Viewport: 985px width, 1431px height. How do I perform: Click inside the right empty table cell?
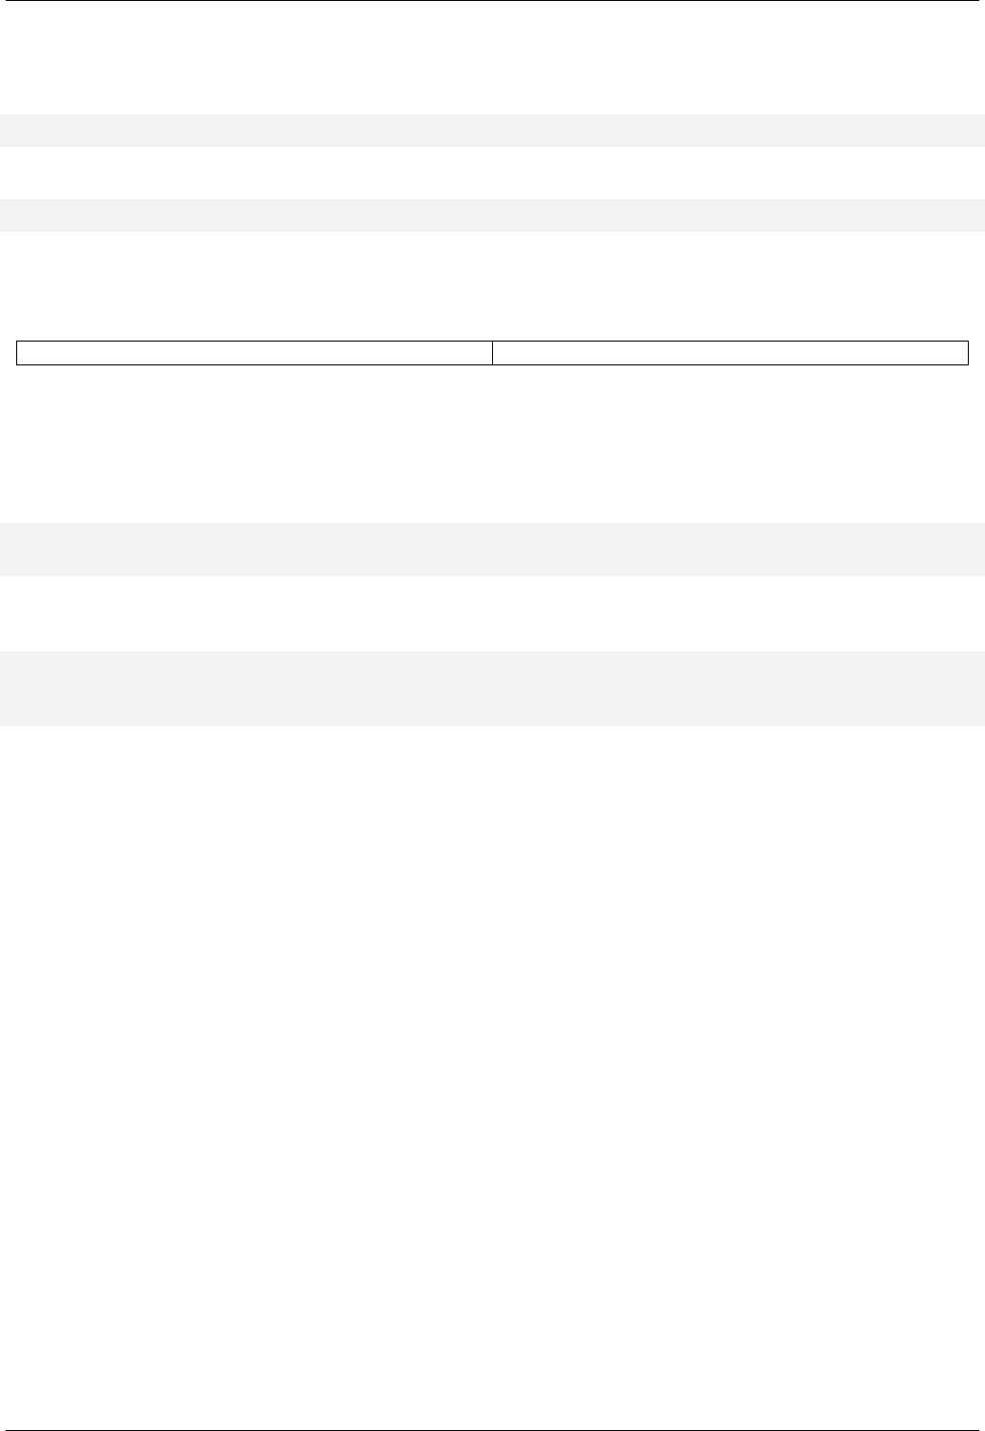(730, 353)
